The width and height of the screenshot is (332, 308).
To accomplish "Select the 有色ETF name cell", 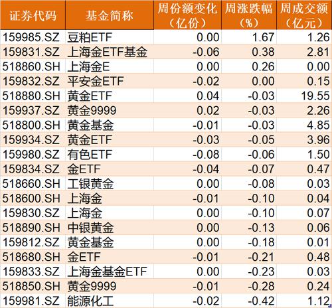I will [110, 155].
